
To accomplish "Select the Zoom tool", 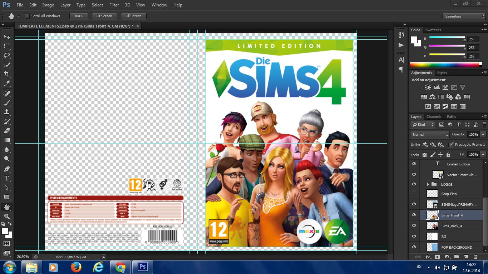I will pyautogui.click(x=6, y=216).
